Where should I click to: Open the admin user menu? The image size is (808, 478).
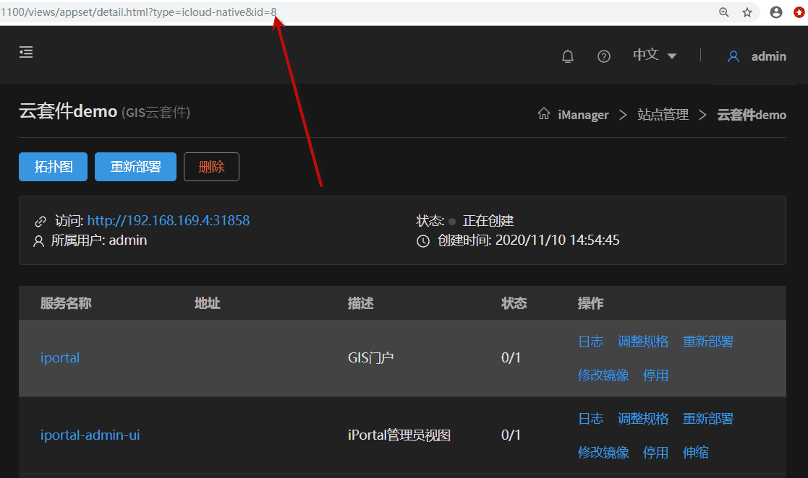pos(768,56)
